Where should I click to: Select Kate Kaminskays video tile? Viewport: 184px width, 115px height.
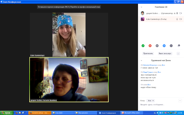pyautogui.click(x=69, y=35)
